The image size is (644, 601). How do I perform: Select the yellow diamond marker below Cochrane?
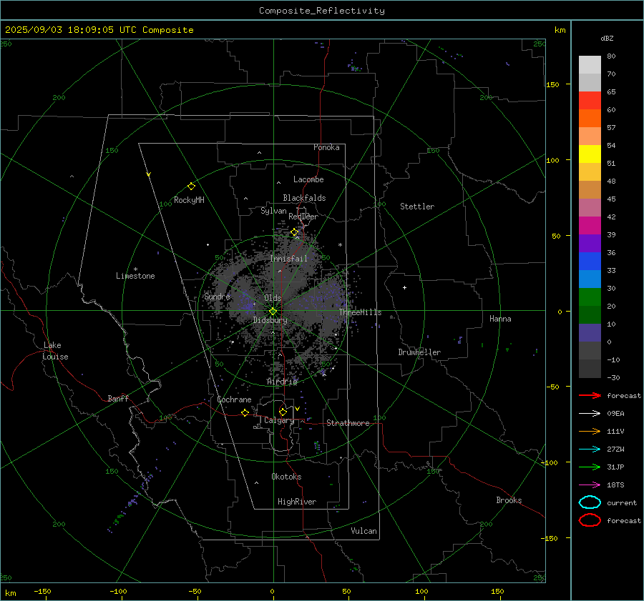(x=245, y=412)
